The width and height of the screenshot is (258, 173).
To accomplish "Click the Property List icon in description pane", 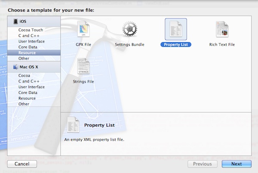I will point(73,125).
